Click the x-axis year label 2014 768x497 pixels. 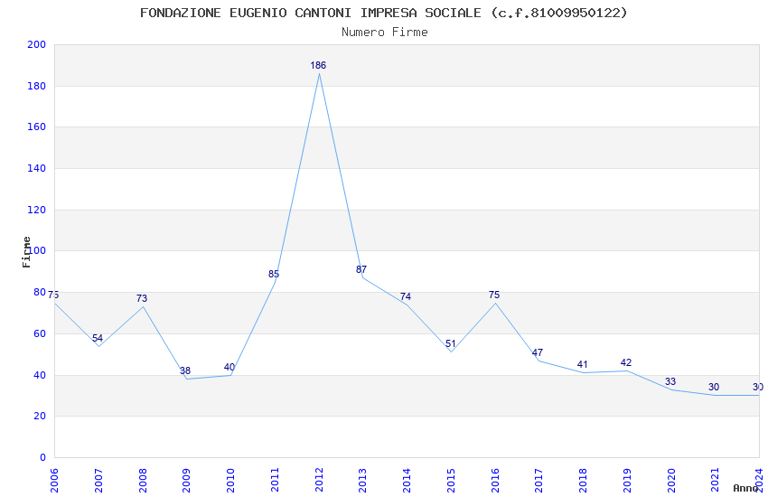[407, 481]
